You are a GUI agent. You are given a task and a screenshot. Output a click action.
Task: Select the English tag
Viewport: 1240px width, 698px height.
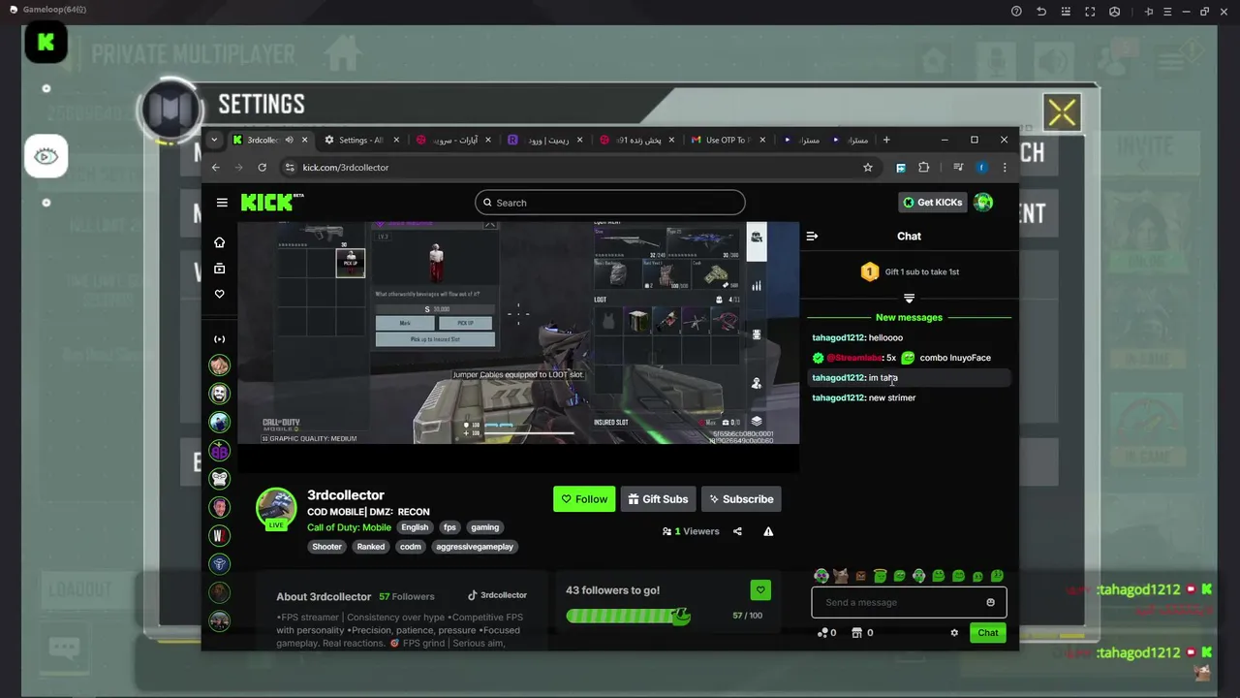[x=415, y=527]
